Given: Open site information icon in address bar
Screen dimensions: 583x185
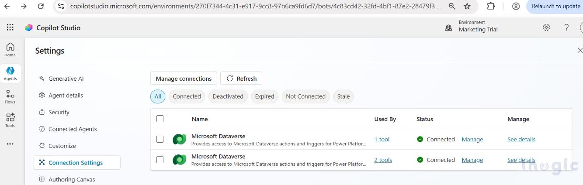Looking at the screenshot, I should tap(61, 7).
